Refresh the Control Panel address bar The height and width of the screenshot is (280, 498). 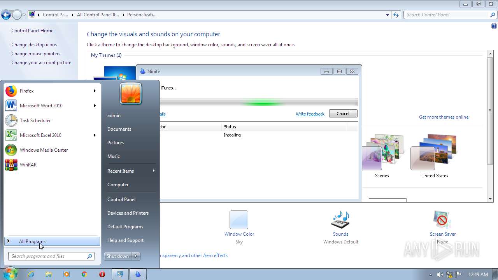tap(396, 15)
